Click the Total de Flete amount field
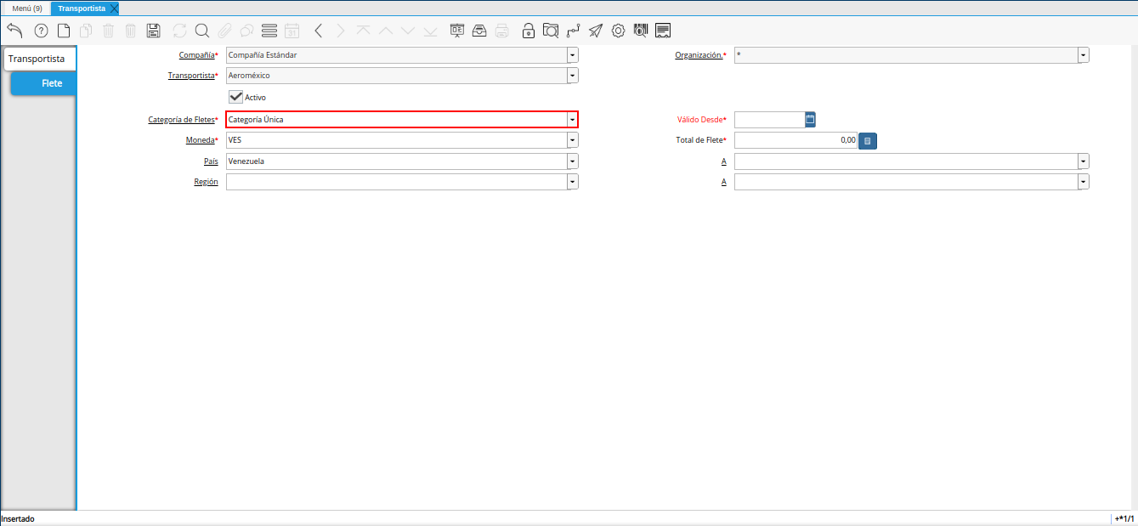This screenshot has width=1138, height=526. (x=795, y=140)
